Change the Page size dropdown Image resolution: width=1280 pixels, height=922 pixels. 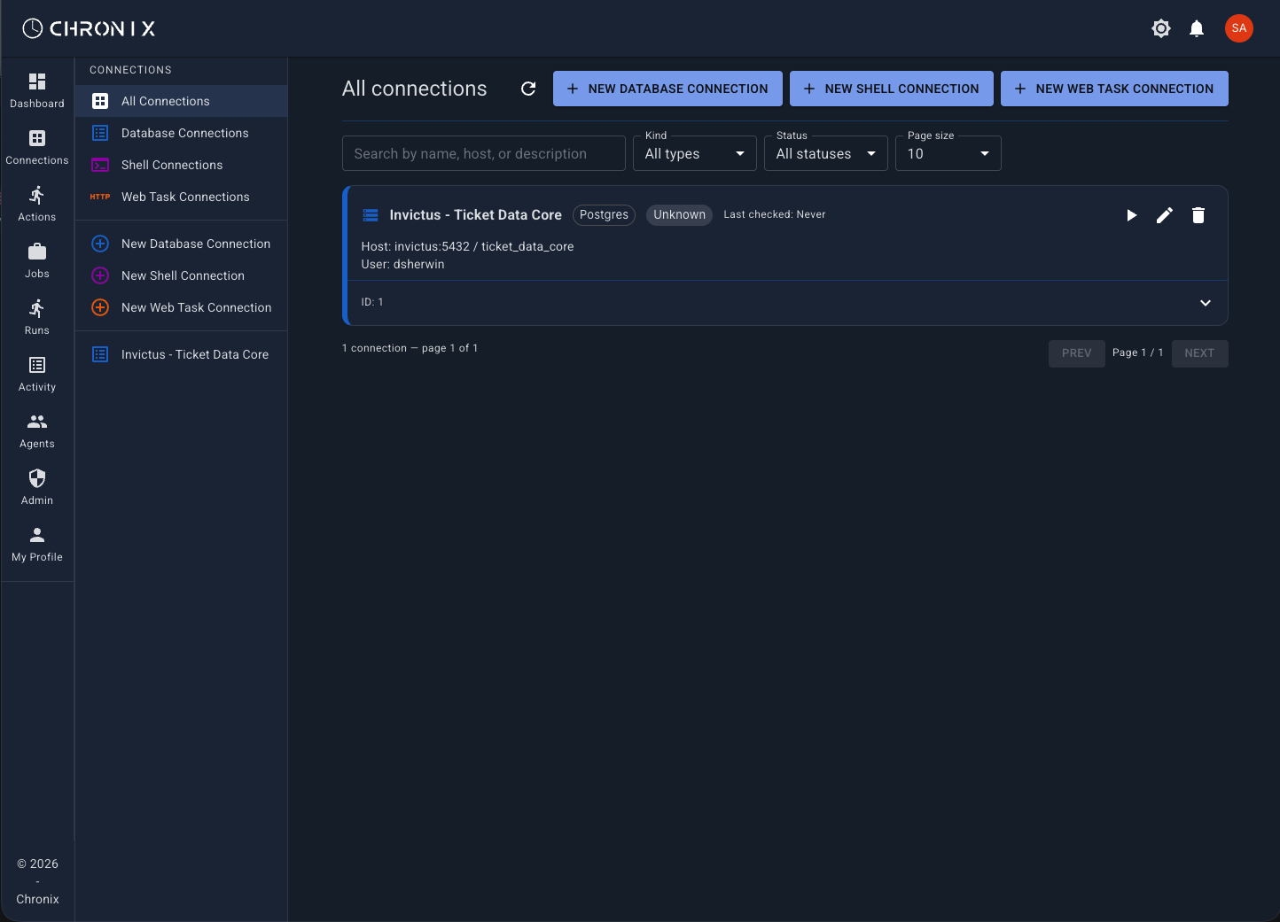[948, 153]
